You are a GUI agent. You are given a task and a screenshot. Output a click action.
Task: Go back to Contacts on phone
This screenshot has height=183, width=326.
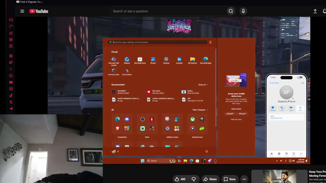pyautogui.click(x=274, y=83)
